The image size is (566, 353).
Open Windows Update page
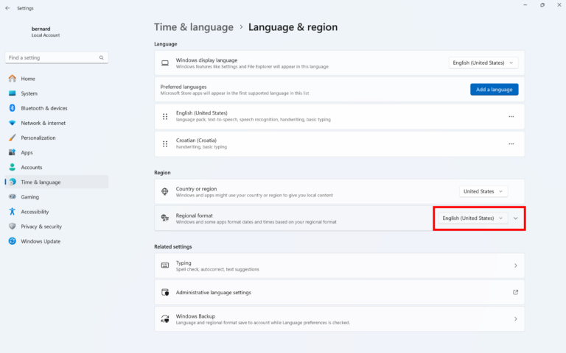click(x=57, y=241)
